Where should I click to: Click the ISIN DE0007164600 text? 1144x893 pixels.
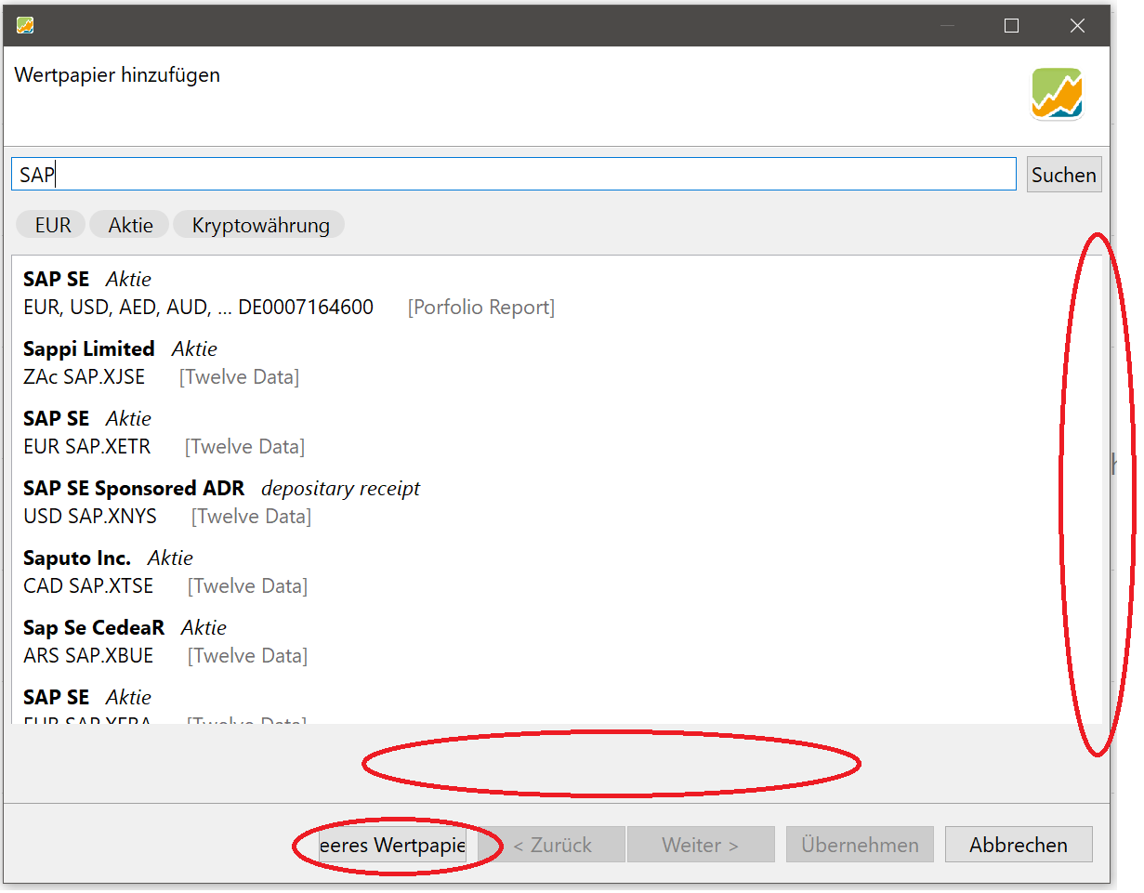click(x=306, y=308)
